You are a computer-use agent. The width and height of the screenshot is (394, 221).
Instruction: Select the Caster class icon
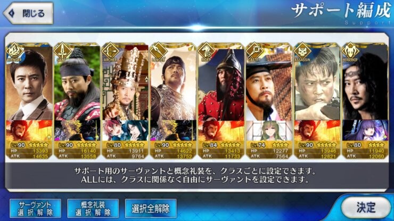click(254, 52)
